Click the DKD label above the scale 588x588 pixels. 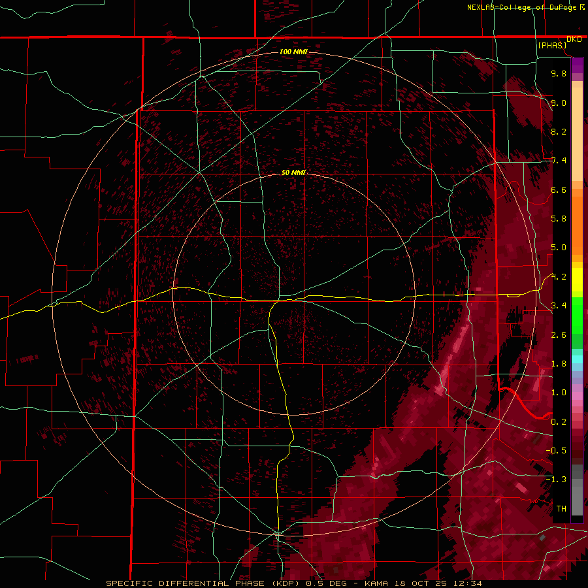click(574, 39)
